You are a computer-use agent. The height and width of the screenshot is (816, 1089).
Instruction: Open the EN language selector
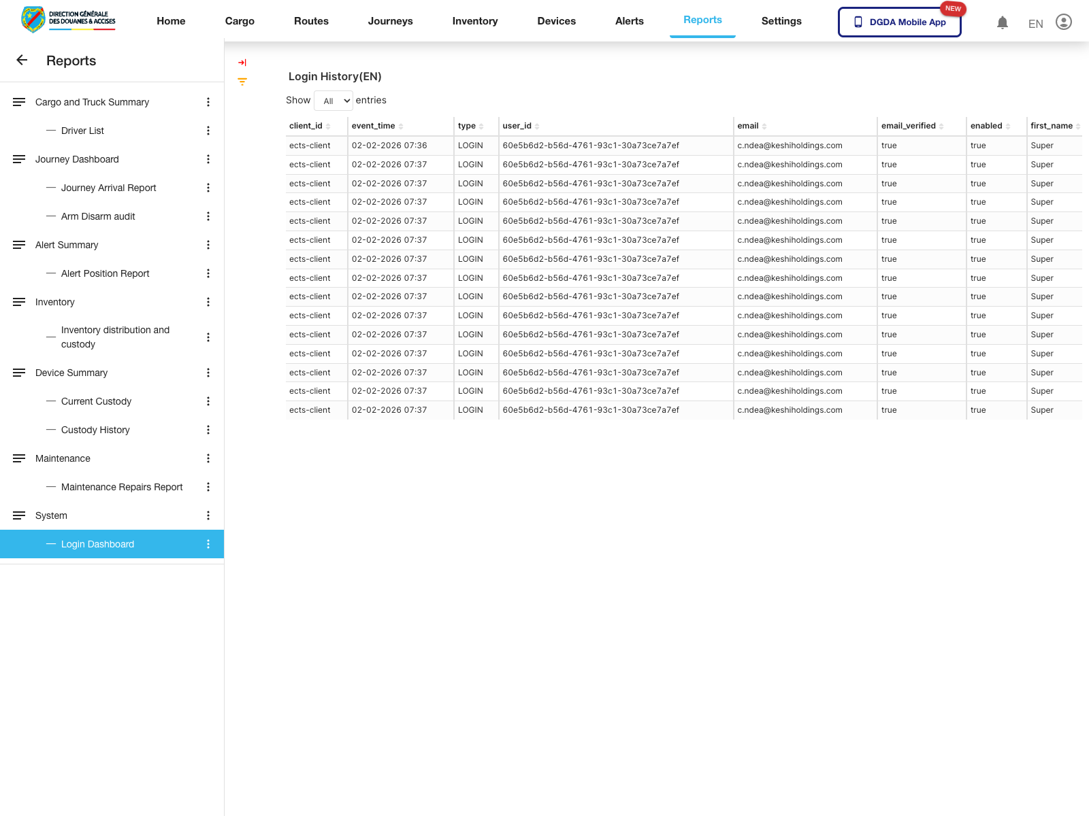[x=1035, y=23]
